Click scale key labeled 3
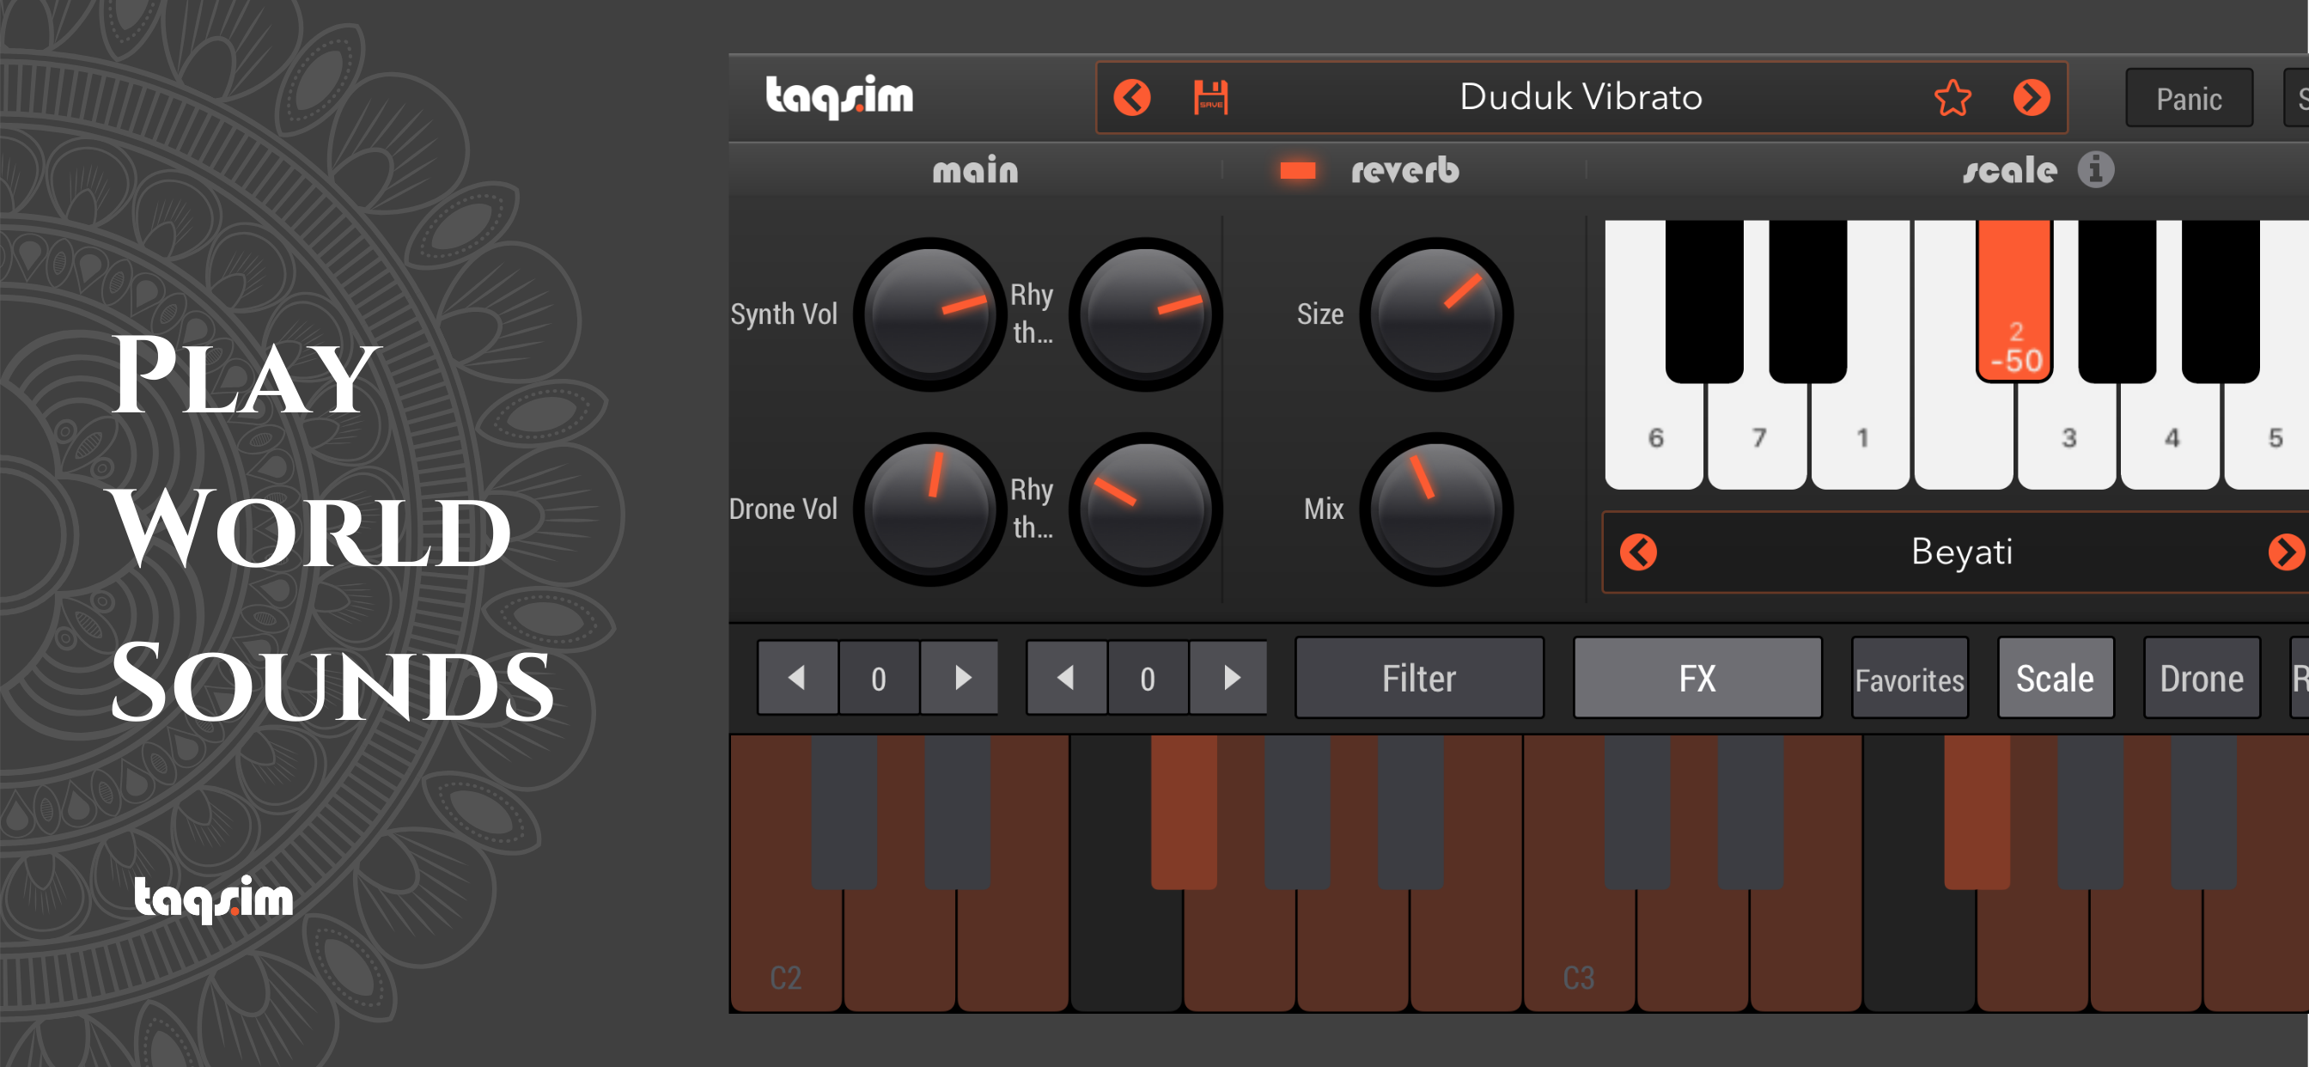2309x1067 pixels. (2068, 439)
